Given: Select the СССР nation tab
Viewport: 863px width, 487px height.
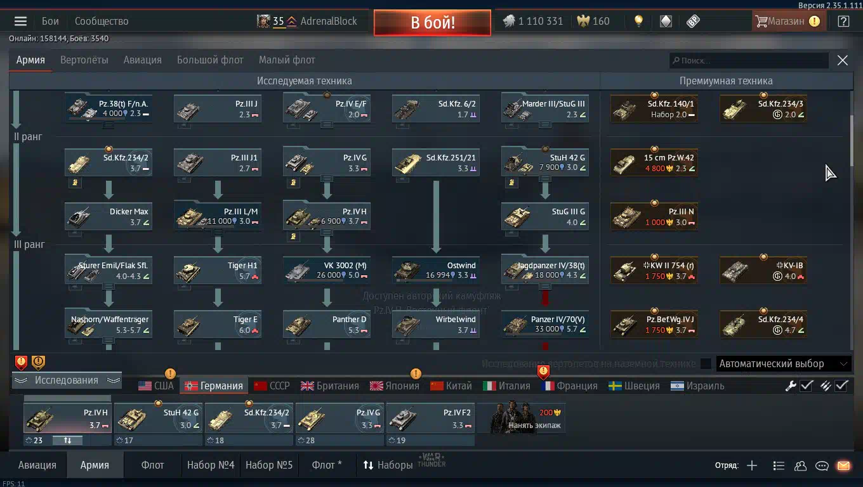Looking at the screenshot, I should coord(272,386).
